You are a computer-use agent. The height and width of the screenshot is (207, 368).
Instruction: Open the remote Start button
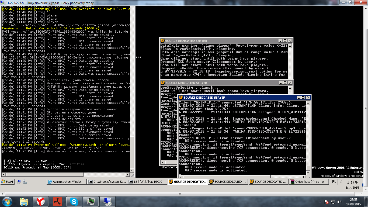[7, 181]
